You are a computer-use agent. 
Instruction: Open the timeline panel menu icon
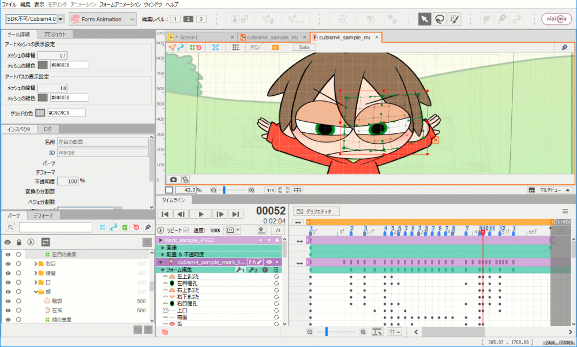(x=565, y=211)
